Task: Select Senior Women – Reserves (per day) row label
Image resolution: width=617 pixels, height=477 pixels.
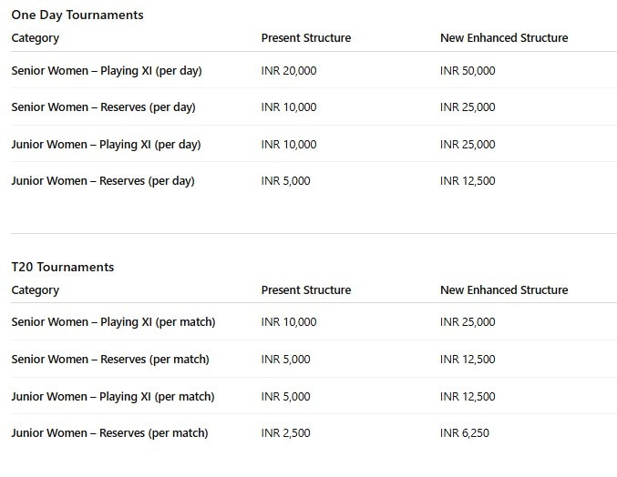Action: 103,107
